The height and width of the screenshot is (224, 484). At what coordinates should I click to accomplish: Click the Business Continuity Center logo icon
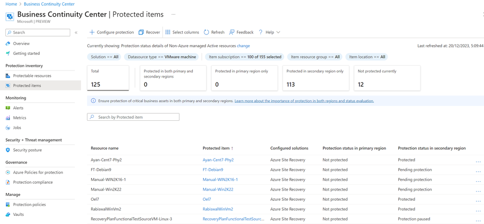[10, 16]
